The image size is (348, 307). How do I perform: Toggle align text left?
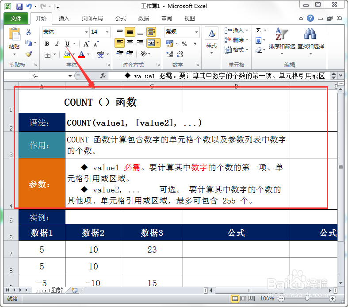(120, 43)
